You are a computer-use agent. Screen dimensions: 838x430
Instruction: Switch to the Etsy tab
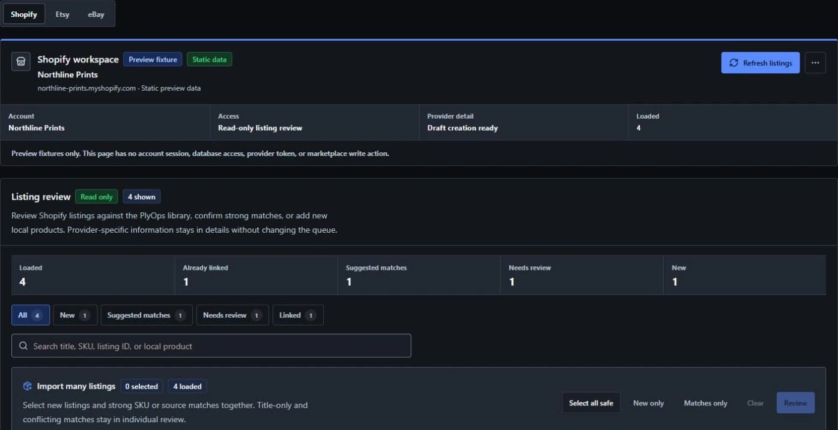62,14
